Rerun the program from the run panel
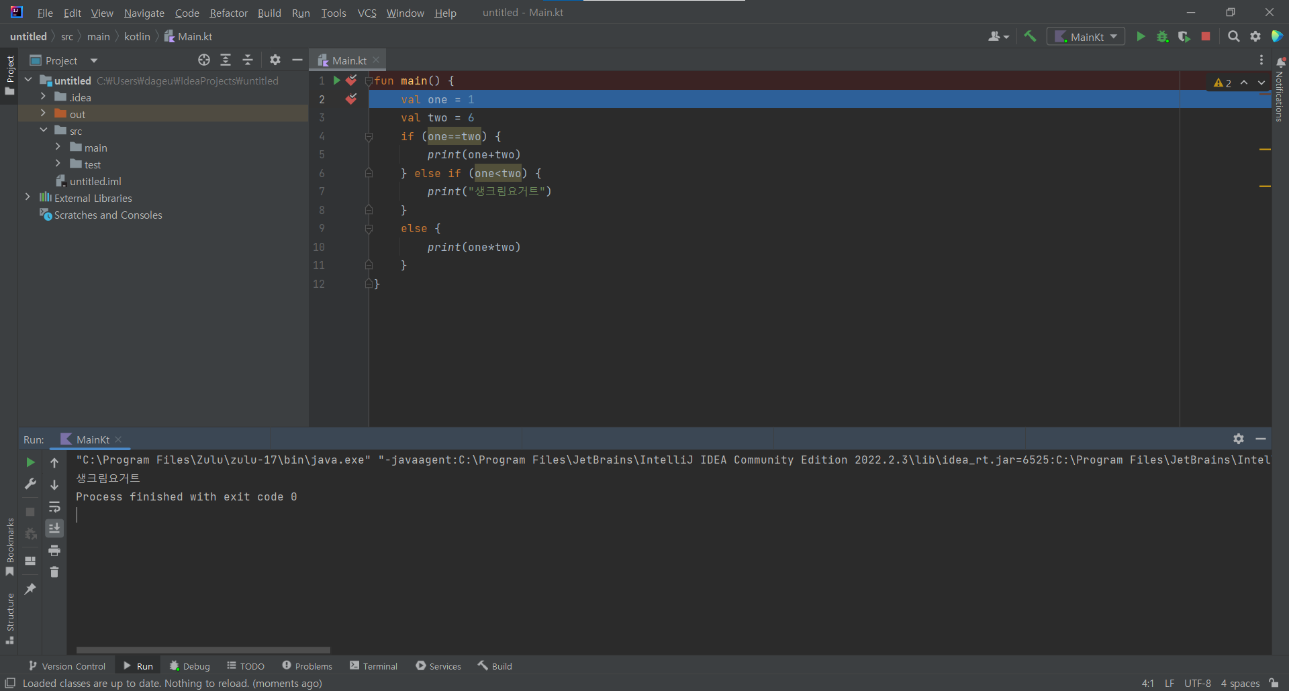 click(30, 462)
